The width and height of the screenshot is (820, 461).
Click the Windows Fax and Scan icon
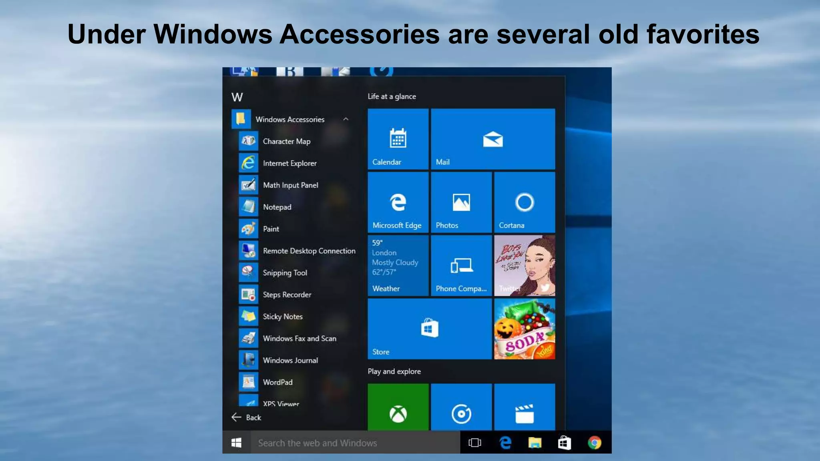[x=248, y=338]
